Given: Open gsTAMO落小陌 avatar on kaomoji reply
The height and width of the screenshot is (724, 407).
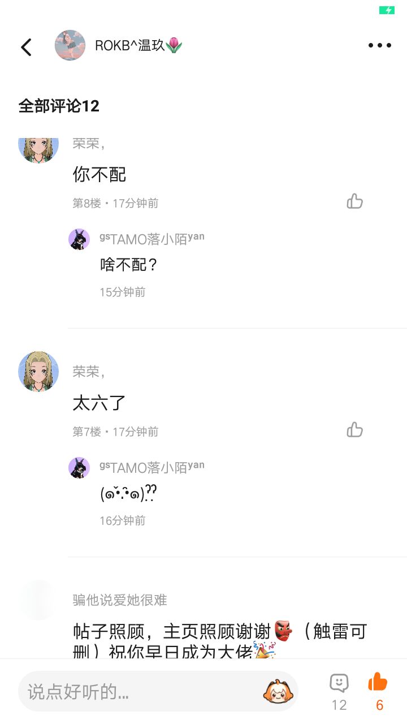Looking at the screenshot, I should coord(79,467).
